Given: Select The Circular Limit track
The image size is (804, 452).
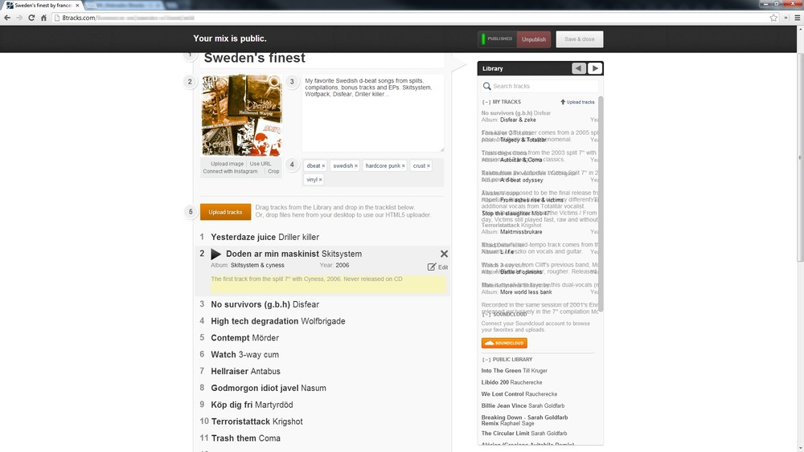Looking at the screenshot, I should point(524,433).
